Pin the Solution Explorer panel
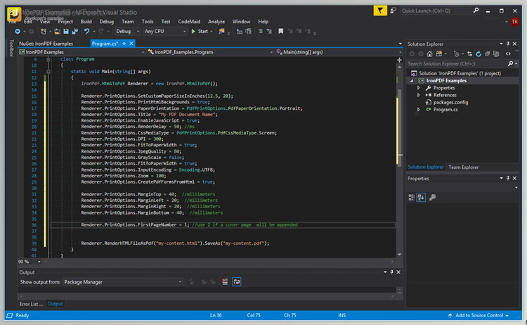Screen dimensions: 527x325 pyautogui.click(x=508, y=44)
